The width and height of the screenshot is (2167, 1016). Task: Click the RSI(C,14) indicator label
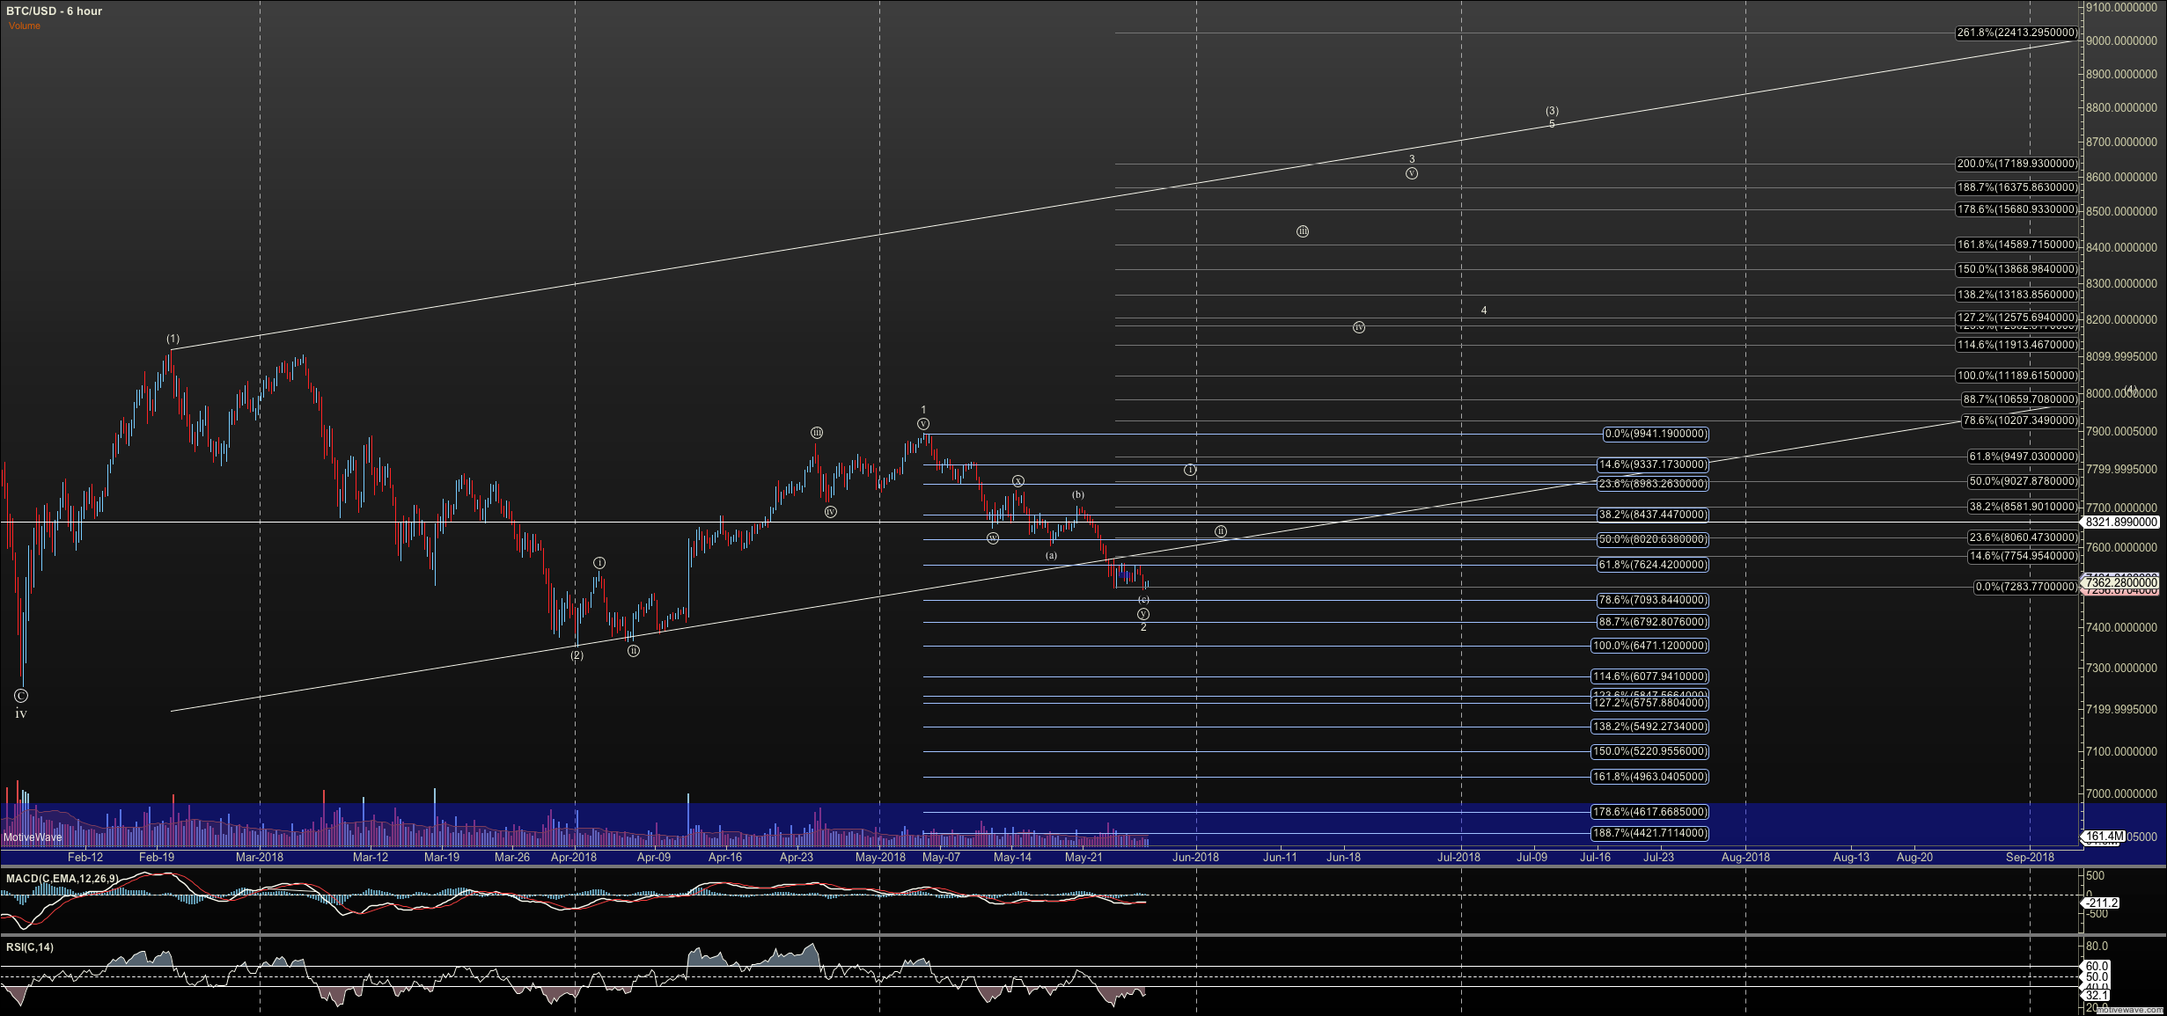(30, 947)
